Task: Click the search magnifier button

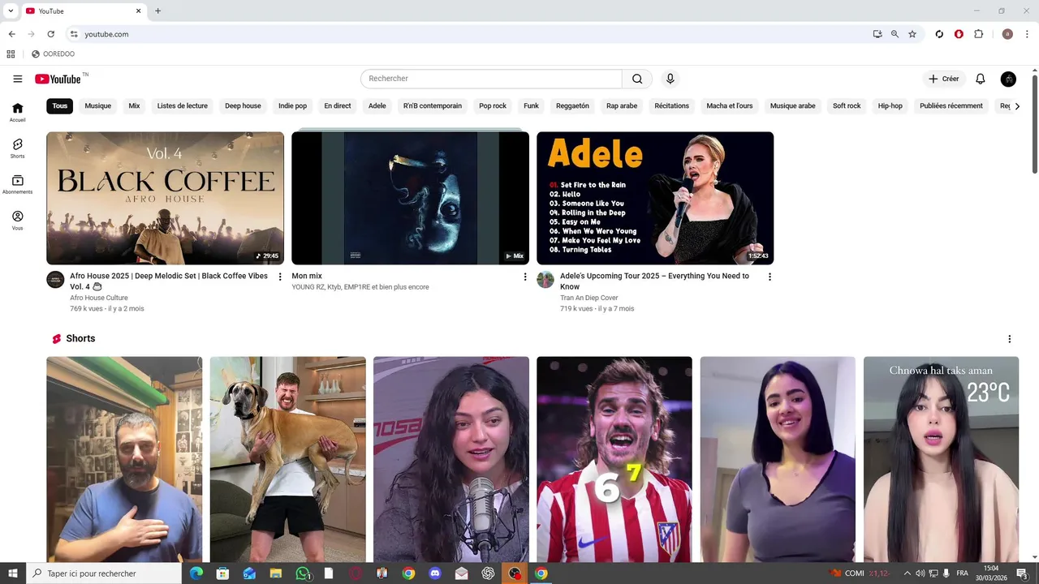Action: tap(637, 79)
